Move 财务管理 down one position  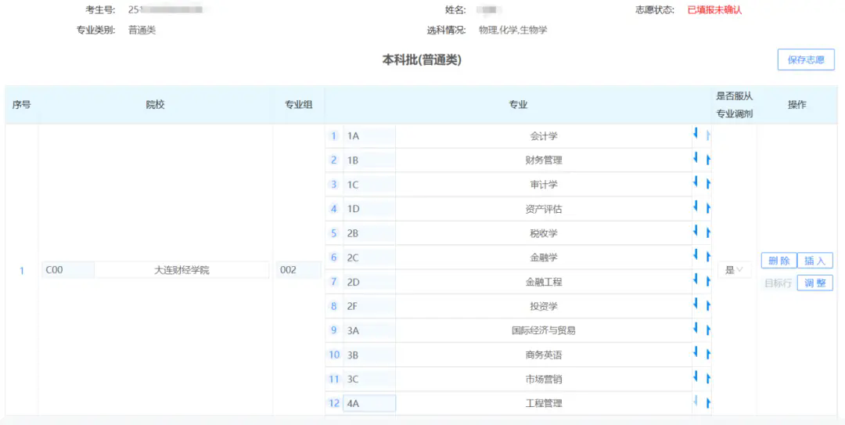pyautogui.click(x=696, y=157)
